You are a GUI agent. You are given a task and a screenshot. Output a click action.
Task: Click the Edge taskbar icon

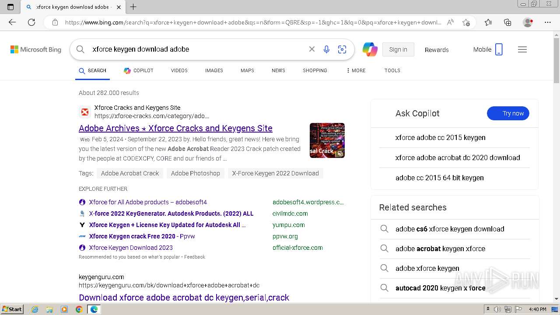pos(94,309)
